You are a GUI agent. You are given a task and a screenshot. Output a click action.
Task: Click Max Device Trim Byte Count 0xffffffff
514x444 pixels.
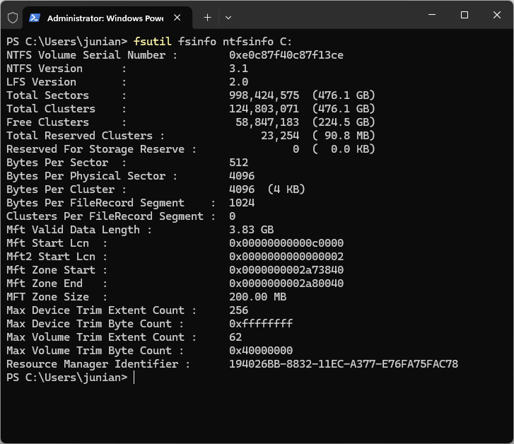coord(261,324)
